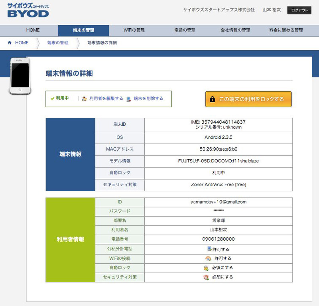Click the smartphone image thumbnail
The height and width of the screenshot is (306, 319).
(x=20, y=76)
